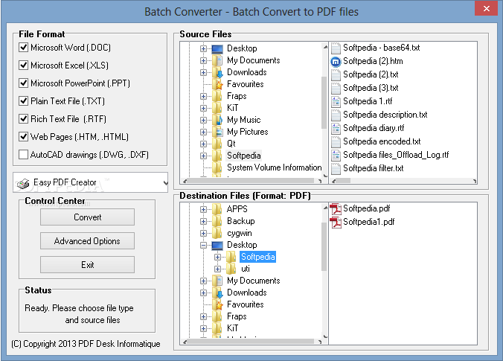Select System Volume Information folder

(275, 167)
